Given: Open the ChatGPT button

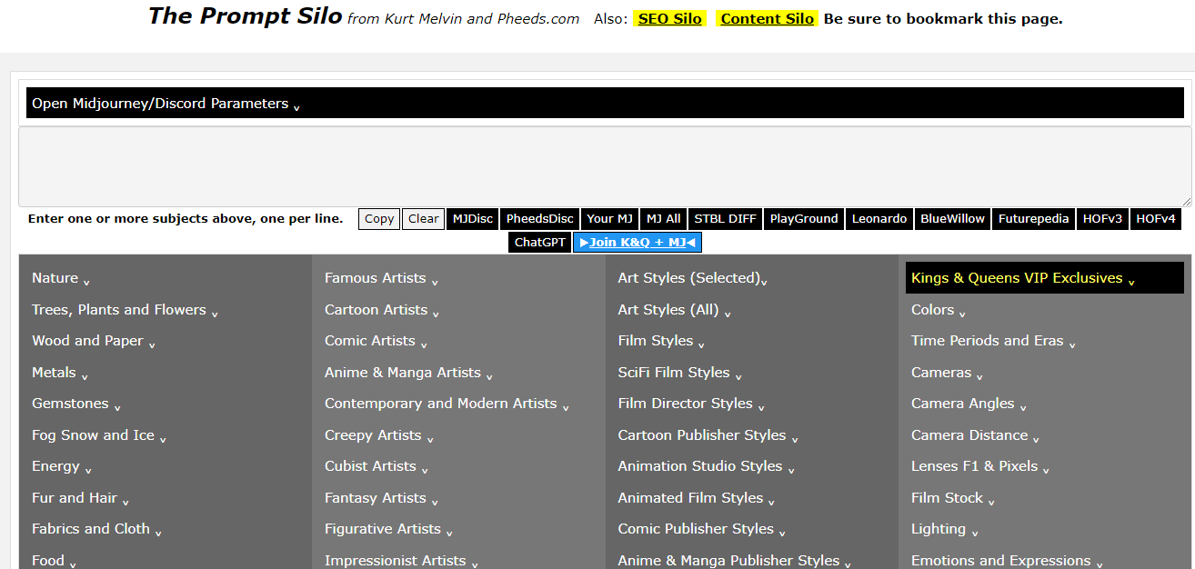Looking at the screenshot, I should [x=540, y=242].
